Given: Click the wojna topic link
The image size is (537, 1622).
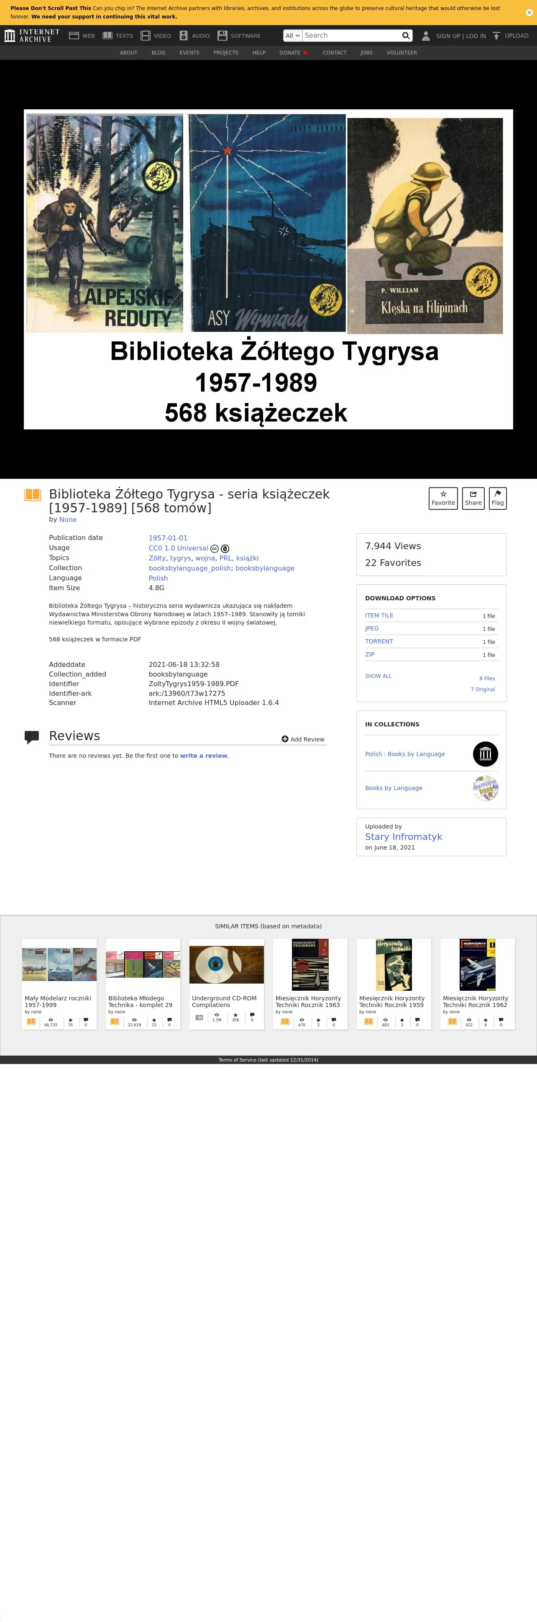Looking at the screenshot, I should [x=205, y=558].
